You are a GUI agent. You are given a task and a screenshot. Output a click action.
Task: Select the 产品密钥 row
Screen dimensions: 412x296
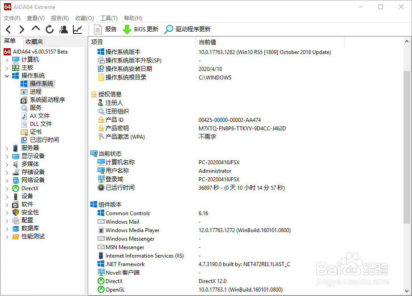pyautogui.click(x=245, y=129)
